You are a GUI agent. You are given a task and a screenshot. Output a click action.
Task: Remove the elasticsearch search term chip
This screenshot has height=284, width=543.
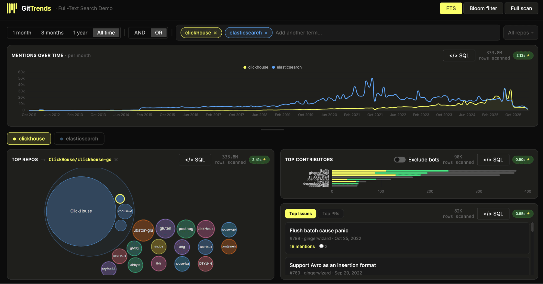click(x=266, y=33)
